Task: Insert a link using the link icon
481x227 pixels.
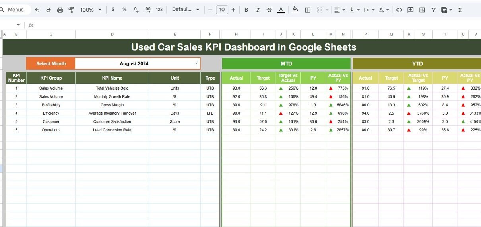Action: (x=399, y=10)
